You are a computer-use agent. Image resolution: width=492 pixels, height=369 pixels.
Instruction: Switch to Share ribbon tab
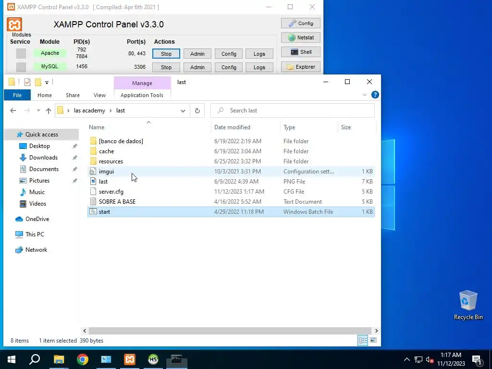click(73, 95)
